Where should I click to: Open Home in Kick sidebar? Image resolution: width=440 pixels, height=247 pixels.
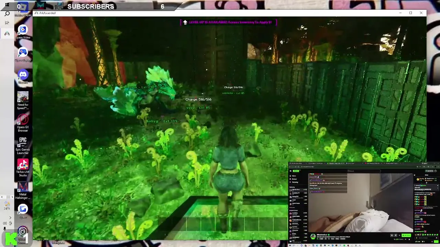pos(294,176)
